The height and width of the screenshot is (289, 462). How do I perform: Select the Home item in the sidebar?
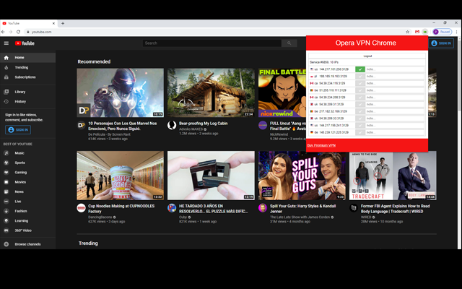(27, 58)
